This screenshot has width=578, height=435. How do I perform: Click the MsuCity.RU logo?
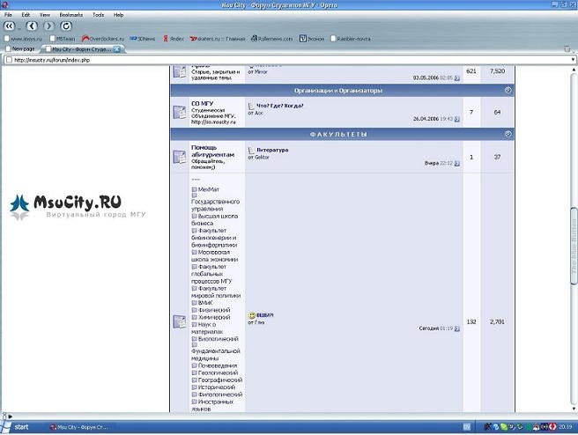coord(78,204)
